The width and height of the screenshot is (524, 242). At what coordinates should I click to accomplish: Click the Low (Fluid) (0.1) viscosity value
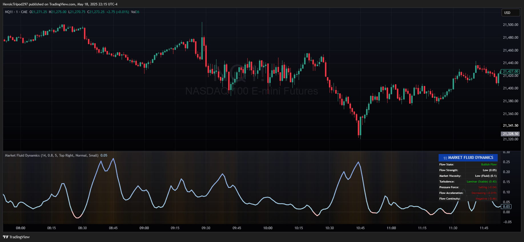(x=486, y=176)
